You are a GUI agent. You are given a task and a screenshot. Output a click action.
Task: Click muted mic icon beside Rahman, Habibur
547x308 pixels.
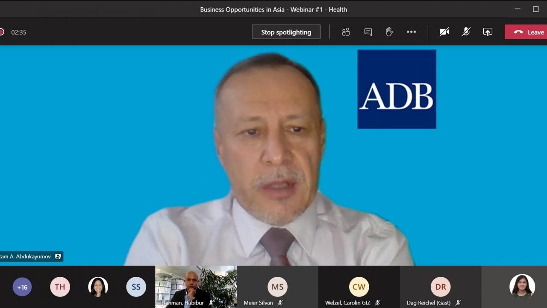211,303
